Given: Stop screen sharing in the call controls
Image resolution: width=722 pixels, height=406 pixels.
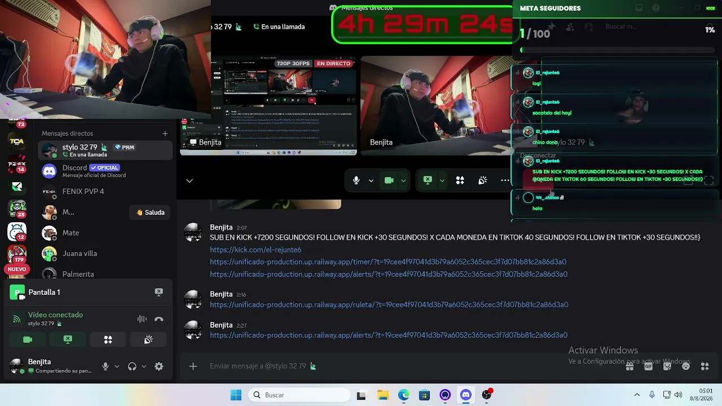Looking at the screenshot, I should click(x=428, y=180).
